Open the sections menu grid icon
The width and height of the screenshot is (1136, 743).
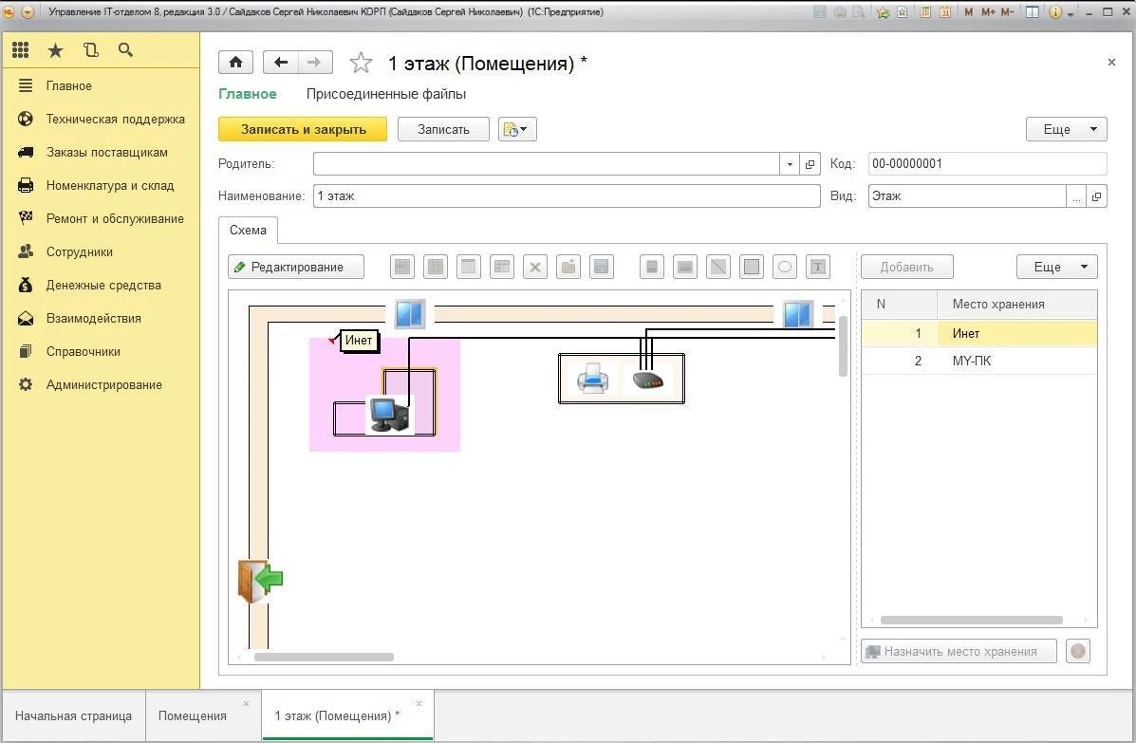21,50
